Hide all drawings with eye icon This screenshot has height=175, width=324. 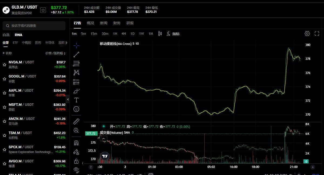click(76, 169)
